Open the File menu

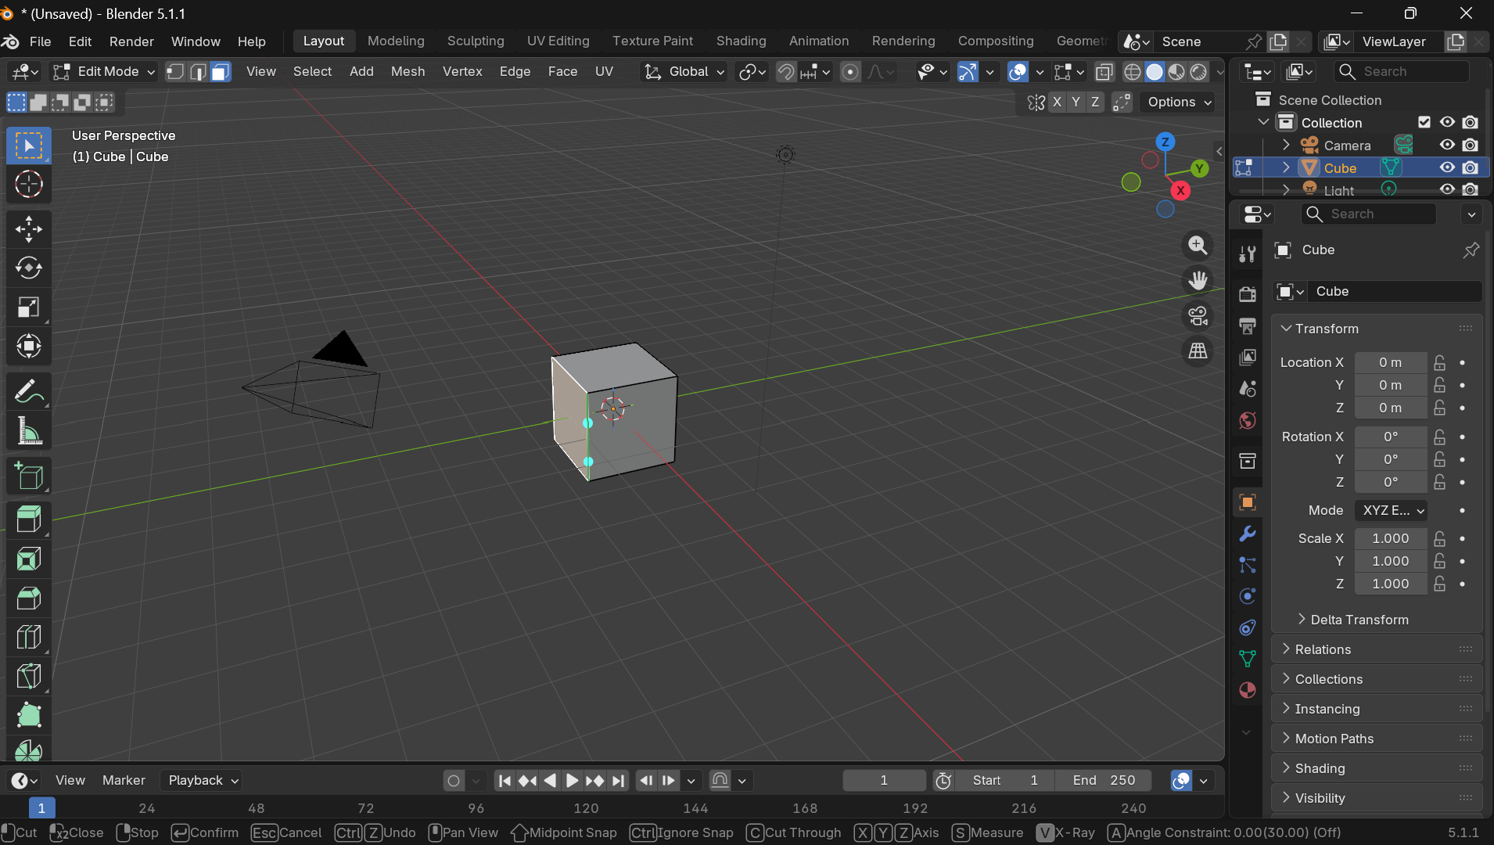tap(40, 41)
